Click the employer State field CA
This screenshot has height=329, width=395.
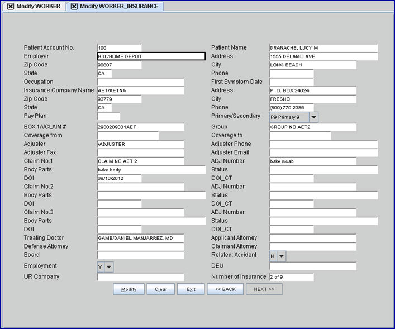coord(104,74)
